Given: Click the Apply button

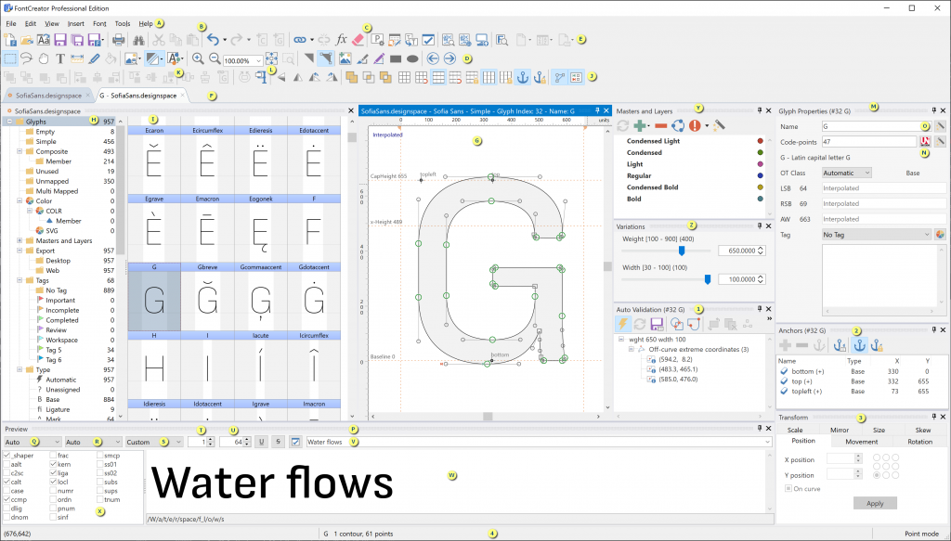Looking at the screenshot, I should click(x=875, y=504).
